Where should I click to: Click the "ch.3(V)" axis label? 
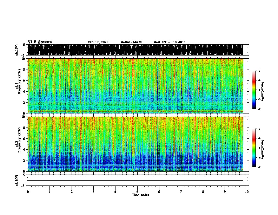tap(17, 180)
